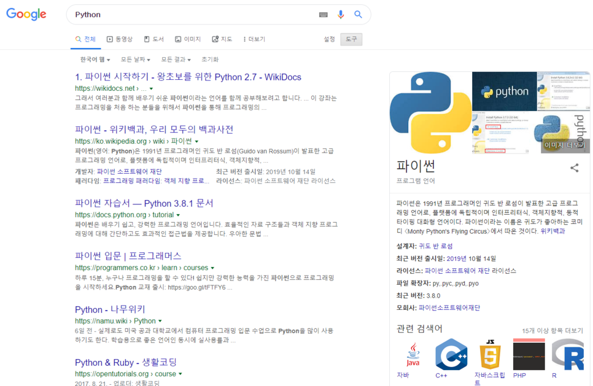
Task: Open the PHP related search thumbnail
Action: (x=529, y=354)
